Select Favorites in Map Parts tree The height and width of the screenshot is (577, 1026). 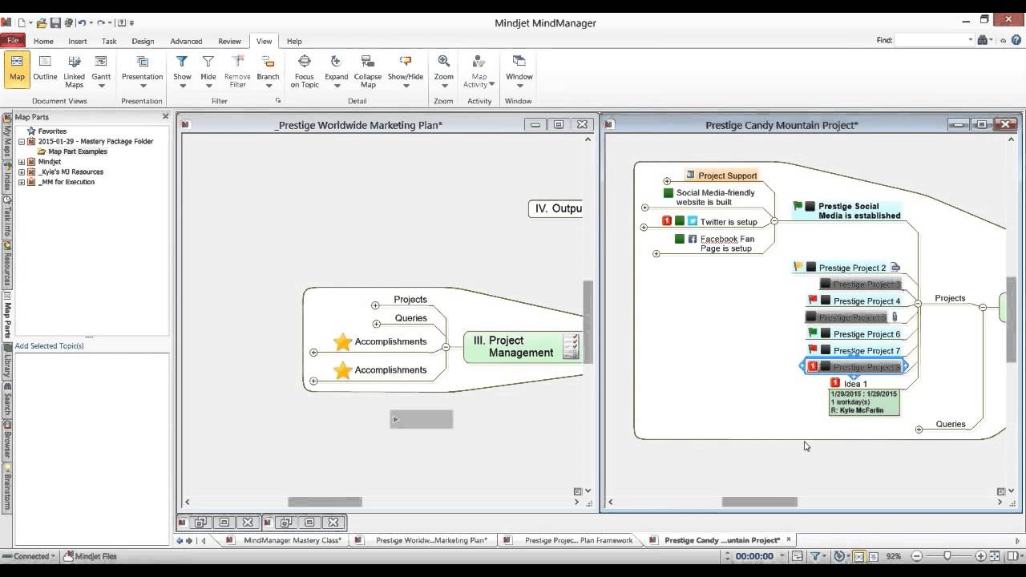point(52,131)
